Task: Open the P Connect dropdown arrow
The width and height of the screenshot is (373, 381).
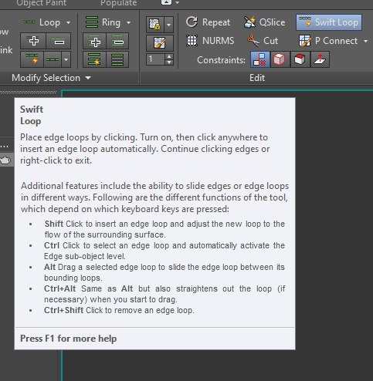Action: tap(365, 41)
